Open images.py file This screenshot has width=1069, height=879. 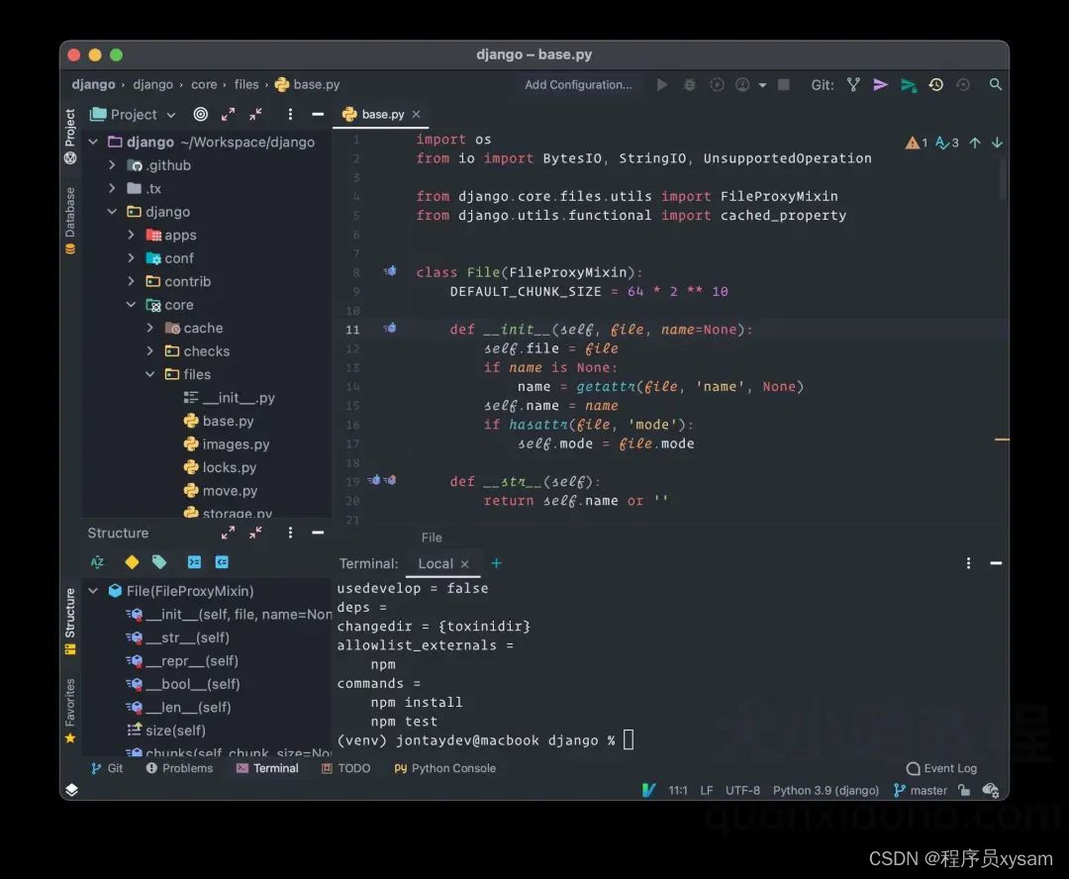(227, 443)
